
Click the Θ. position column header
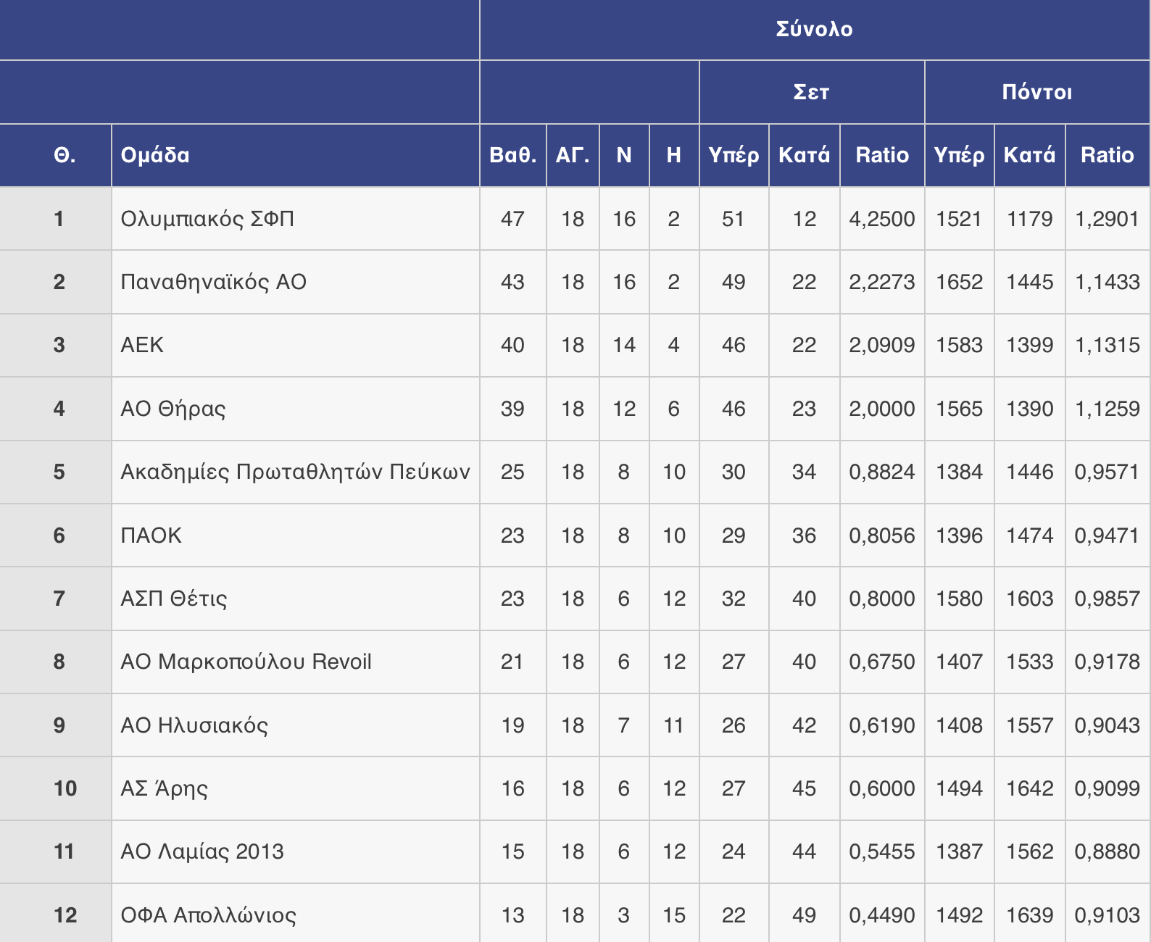[65, 155]
